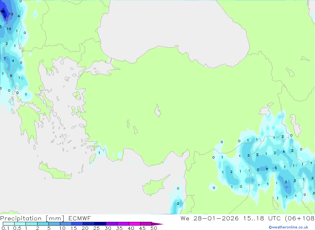Click the '12' precipitation value on map
The width and height of the screenshot is (315, 230).
(x=11, y=14)
